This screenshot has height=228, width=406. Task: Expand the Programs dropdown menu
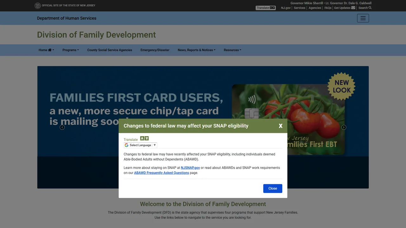[x=70, y=50]
